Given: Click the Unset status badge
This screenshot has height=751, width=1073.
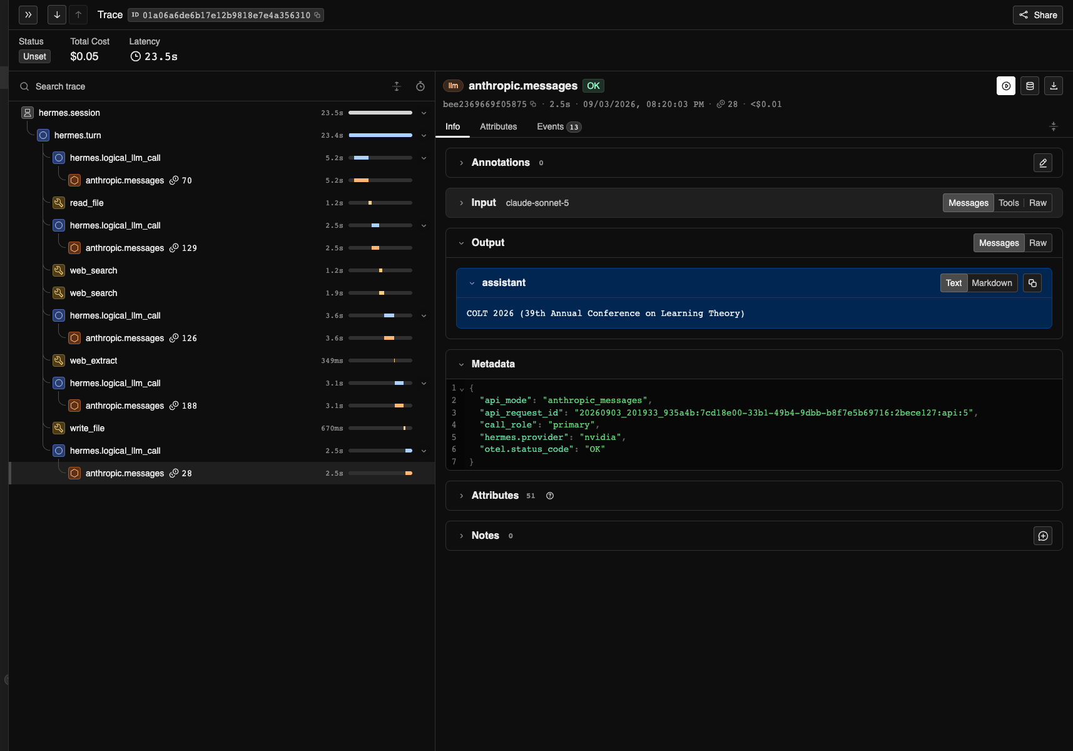Looking at the screenshot, I should click(x=34, y=56).
